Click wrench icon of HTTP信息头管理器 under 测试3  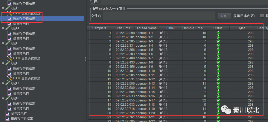[x=9, y=13]
